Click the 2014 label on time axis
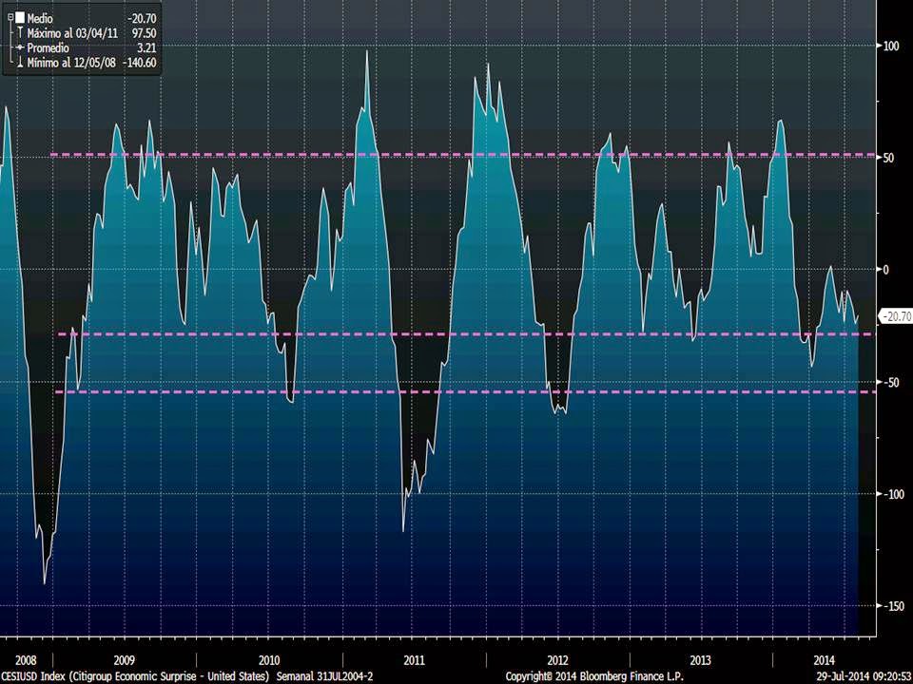 (x=824, y=660)
